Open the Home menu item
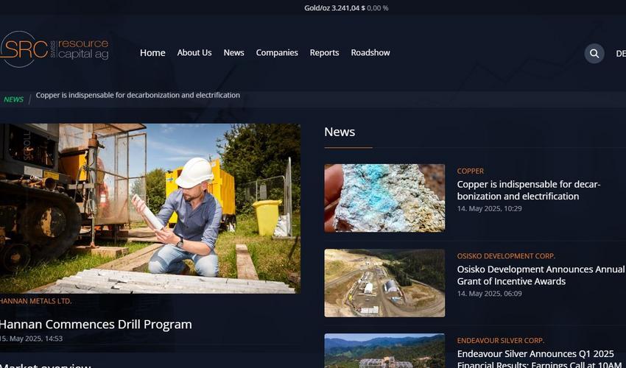 click(152, 53)
